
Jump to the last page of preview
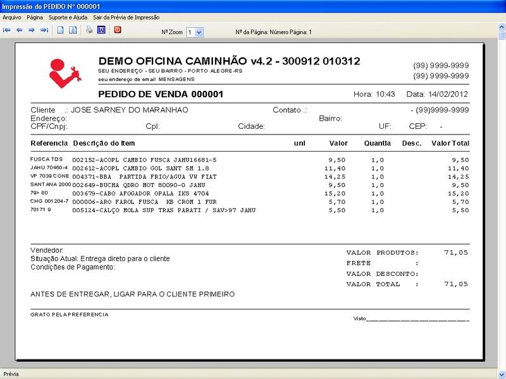44,30
